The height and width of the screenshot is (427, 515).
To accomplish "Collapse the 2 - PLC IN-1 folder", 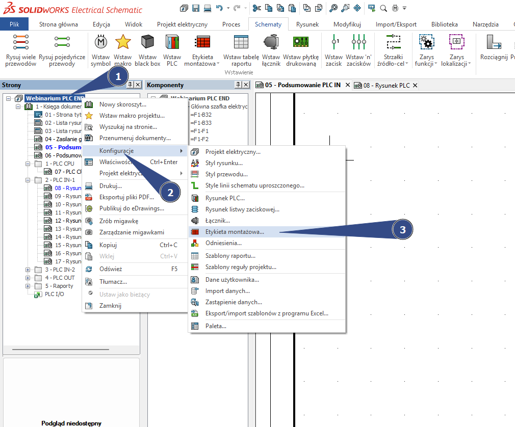I will point(28,180).
